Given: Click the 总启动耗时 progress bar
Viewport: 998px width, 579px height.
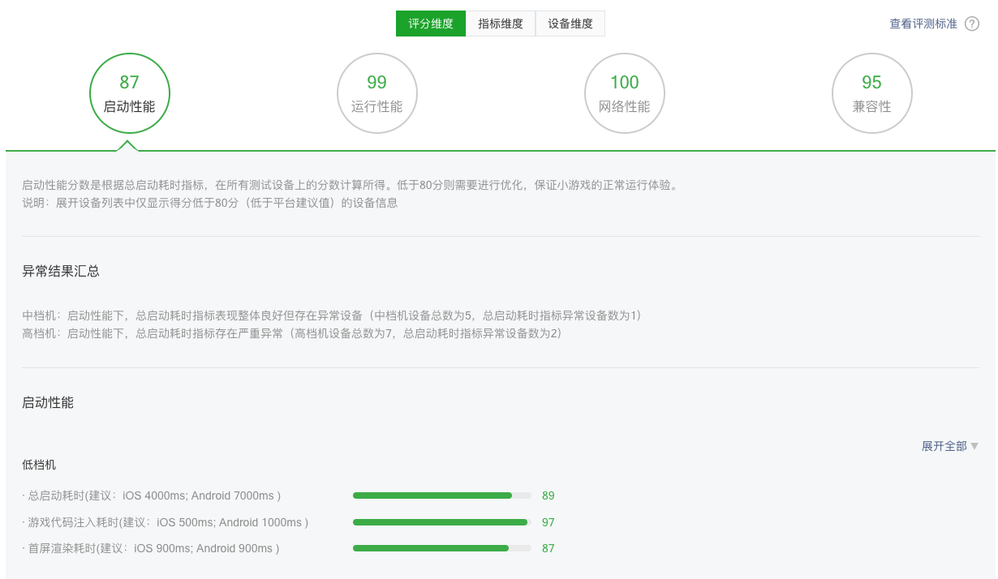Looking at the screenshot, I should pyautogui.click(x=442, y=495).
